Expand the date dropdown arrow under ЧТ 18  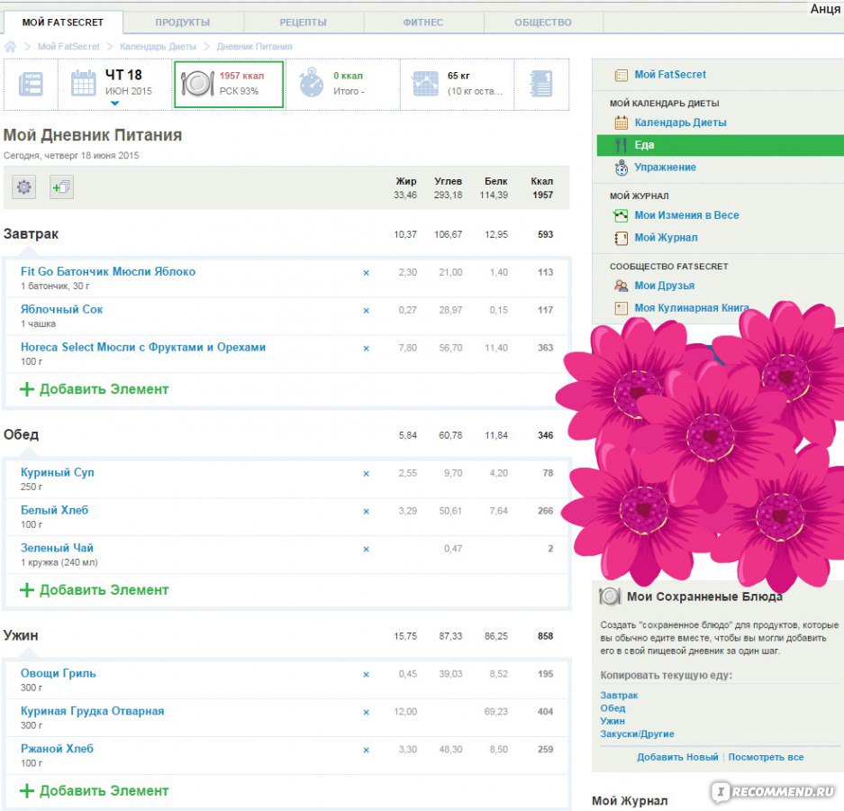click(114, 104)
